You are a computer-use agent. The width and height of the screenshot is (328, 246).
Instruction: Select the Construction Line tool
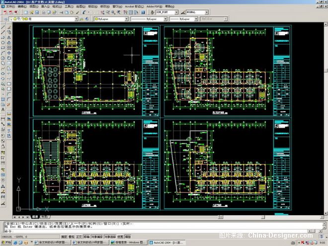coord(3,32)
